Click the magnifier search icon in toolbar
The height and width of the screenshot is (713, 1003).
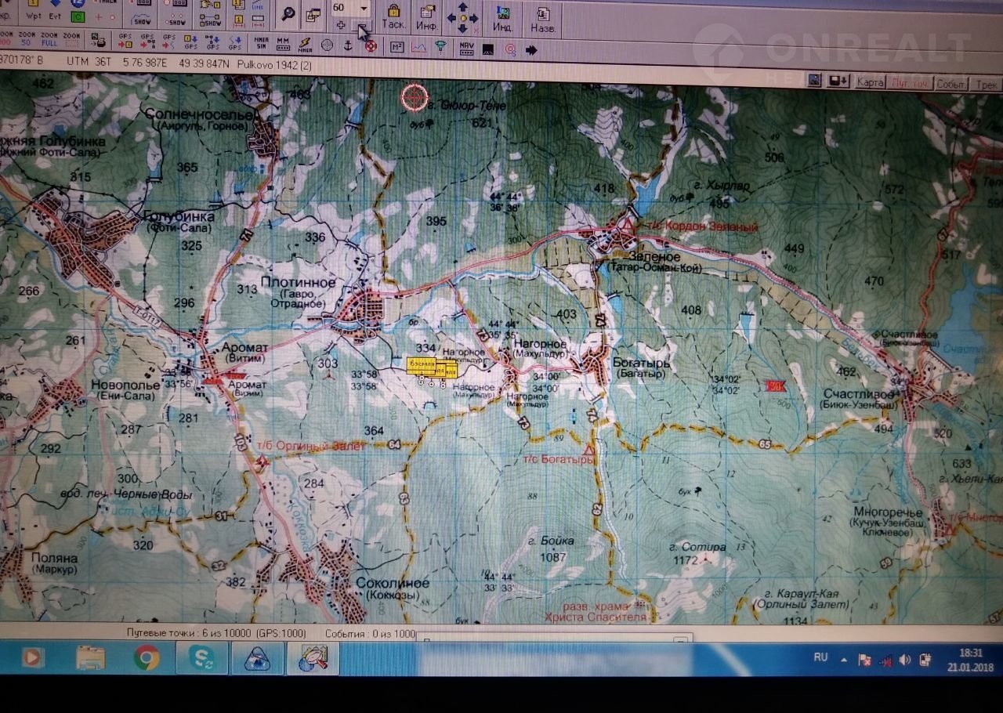point(288,13)
